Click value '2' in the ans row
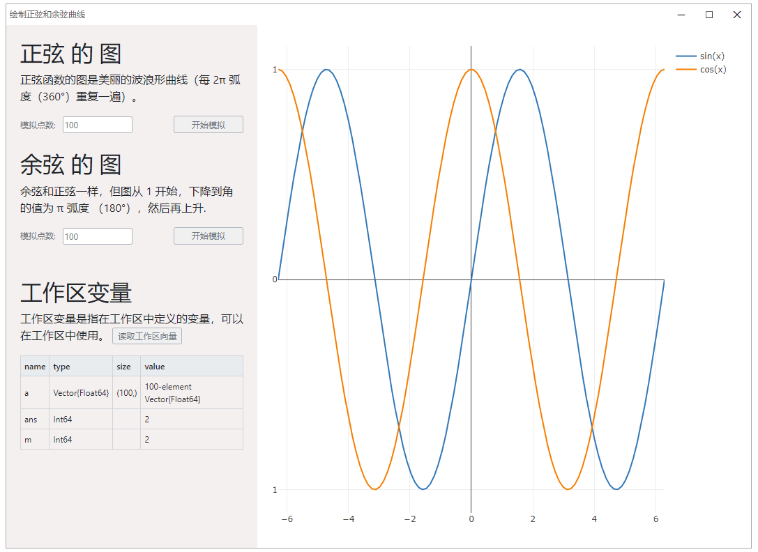Viewport: 758px width, 552px height. click(x=192, y=419)
